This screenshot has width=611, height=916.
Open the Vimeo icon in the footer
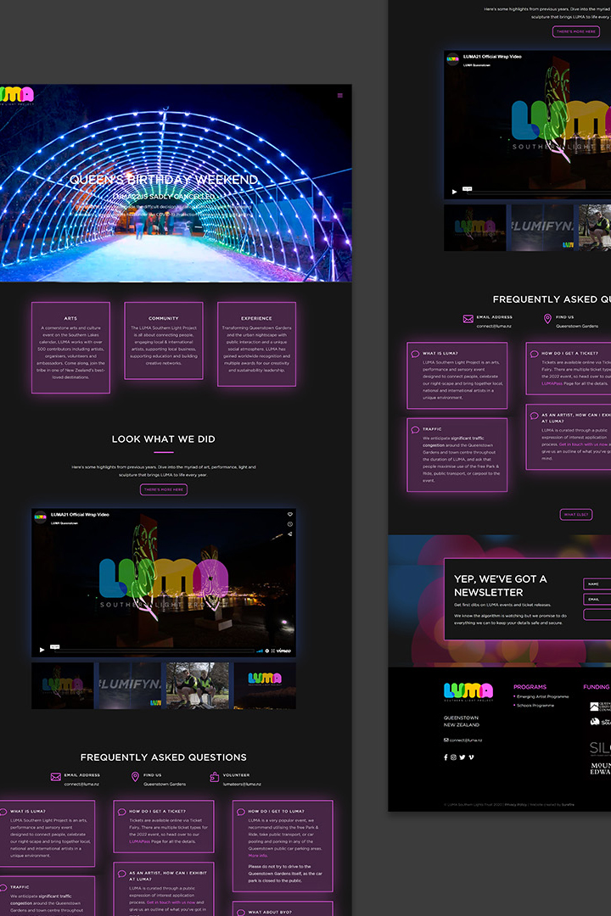point(471,757)
